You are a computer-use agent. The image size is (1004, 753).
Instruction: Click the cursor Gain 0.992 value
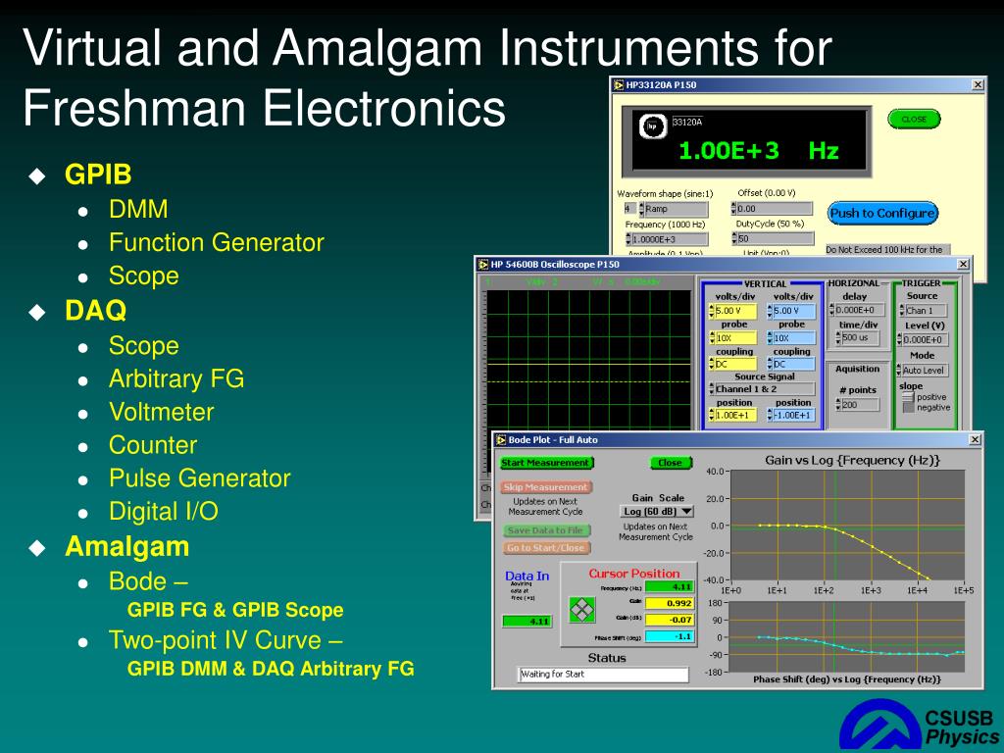click(x=669, y=603)
